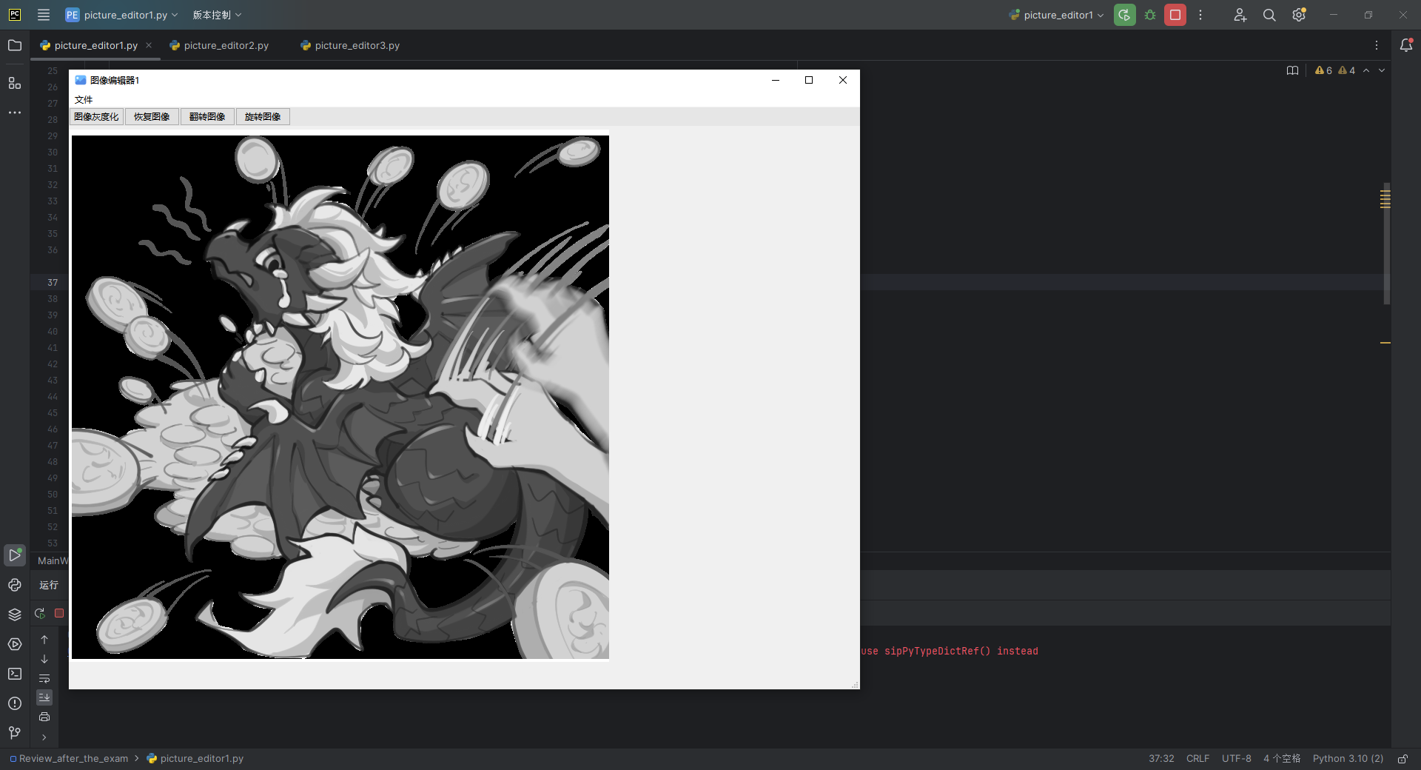Viewport: 1421px width, 770px height.
Task: Open the Git version control tool window
Action: pos(15,733)
